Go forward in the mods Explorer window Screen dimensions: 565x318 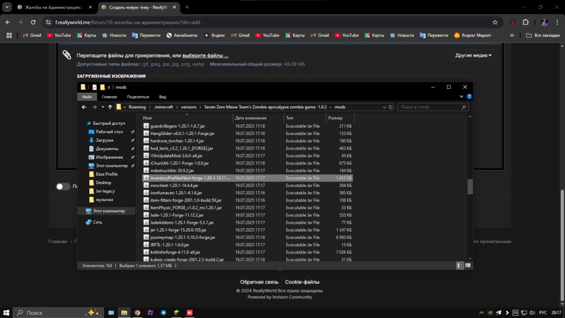pos(94,107)
